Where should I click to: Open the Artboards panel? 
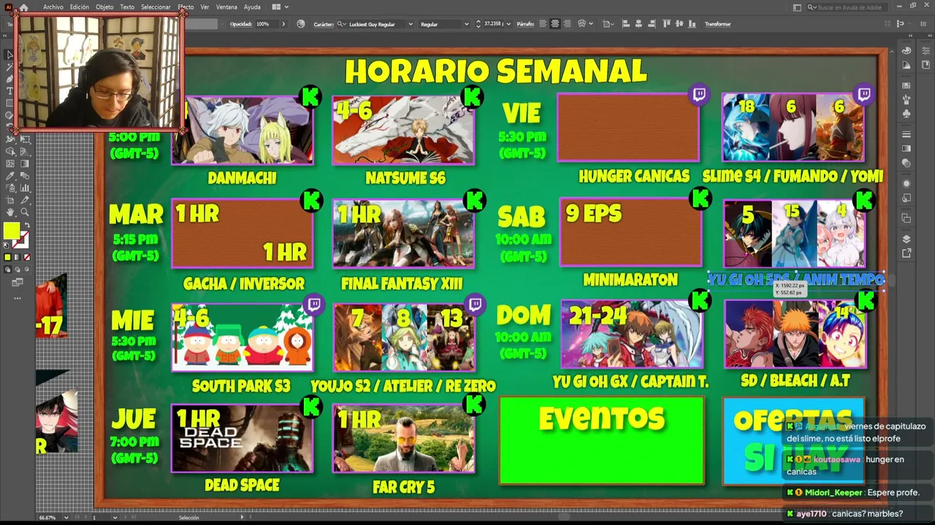pos(907,219)
